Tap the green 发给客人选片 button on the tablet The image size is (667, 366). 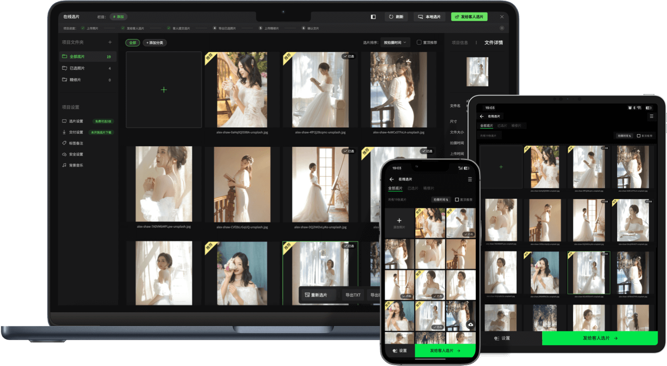click(600, 338)
